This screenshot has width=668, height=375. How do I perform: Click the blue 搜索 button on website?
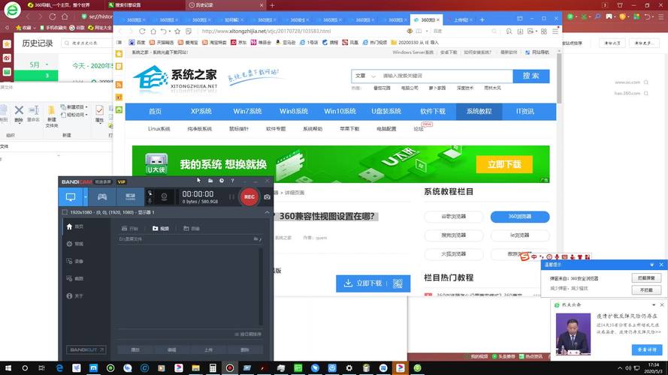[530, 76]
